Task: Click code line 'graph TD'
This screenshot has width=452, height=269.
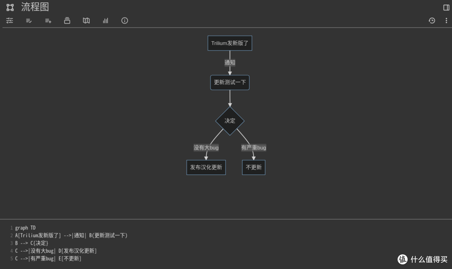Action: [x=26, y=228]
